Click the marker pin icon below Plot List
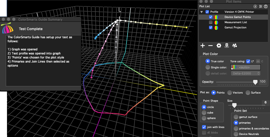 tap(227, 46)
